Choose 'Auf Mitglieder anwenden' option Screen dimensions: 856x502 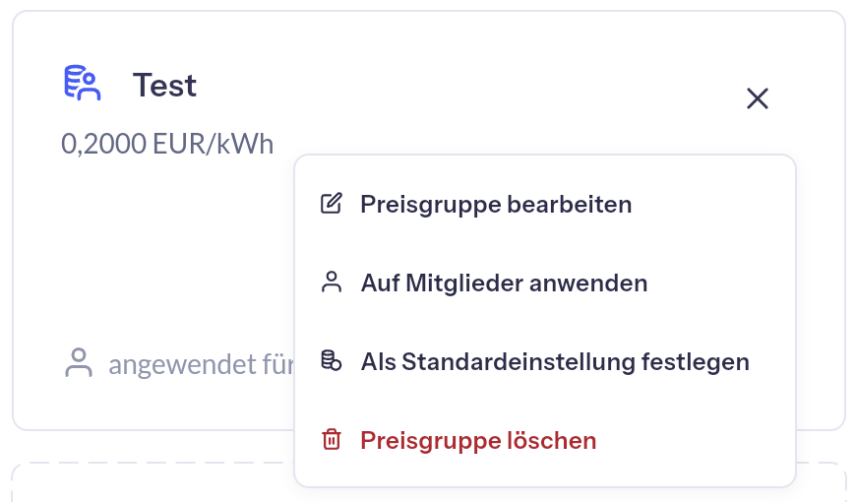[504, 283]
